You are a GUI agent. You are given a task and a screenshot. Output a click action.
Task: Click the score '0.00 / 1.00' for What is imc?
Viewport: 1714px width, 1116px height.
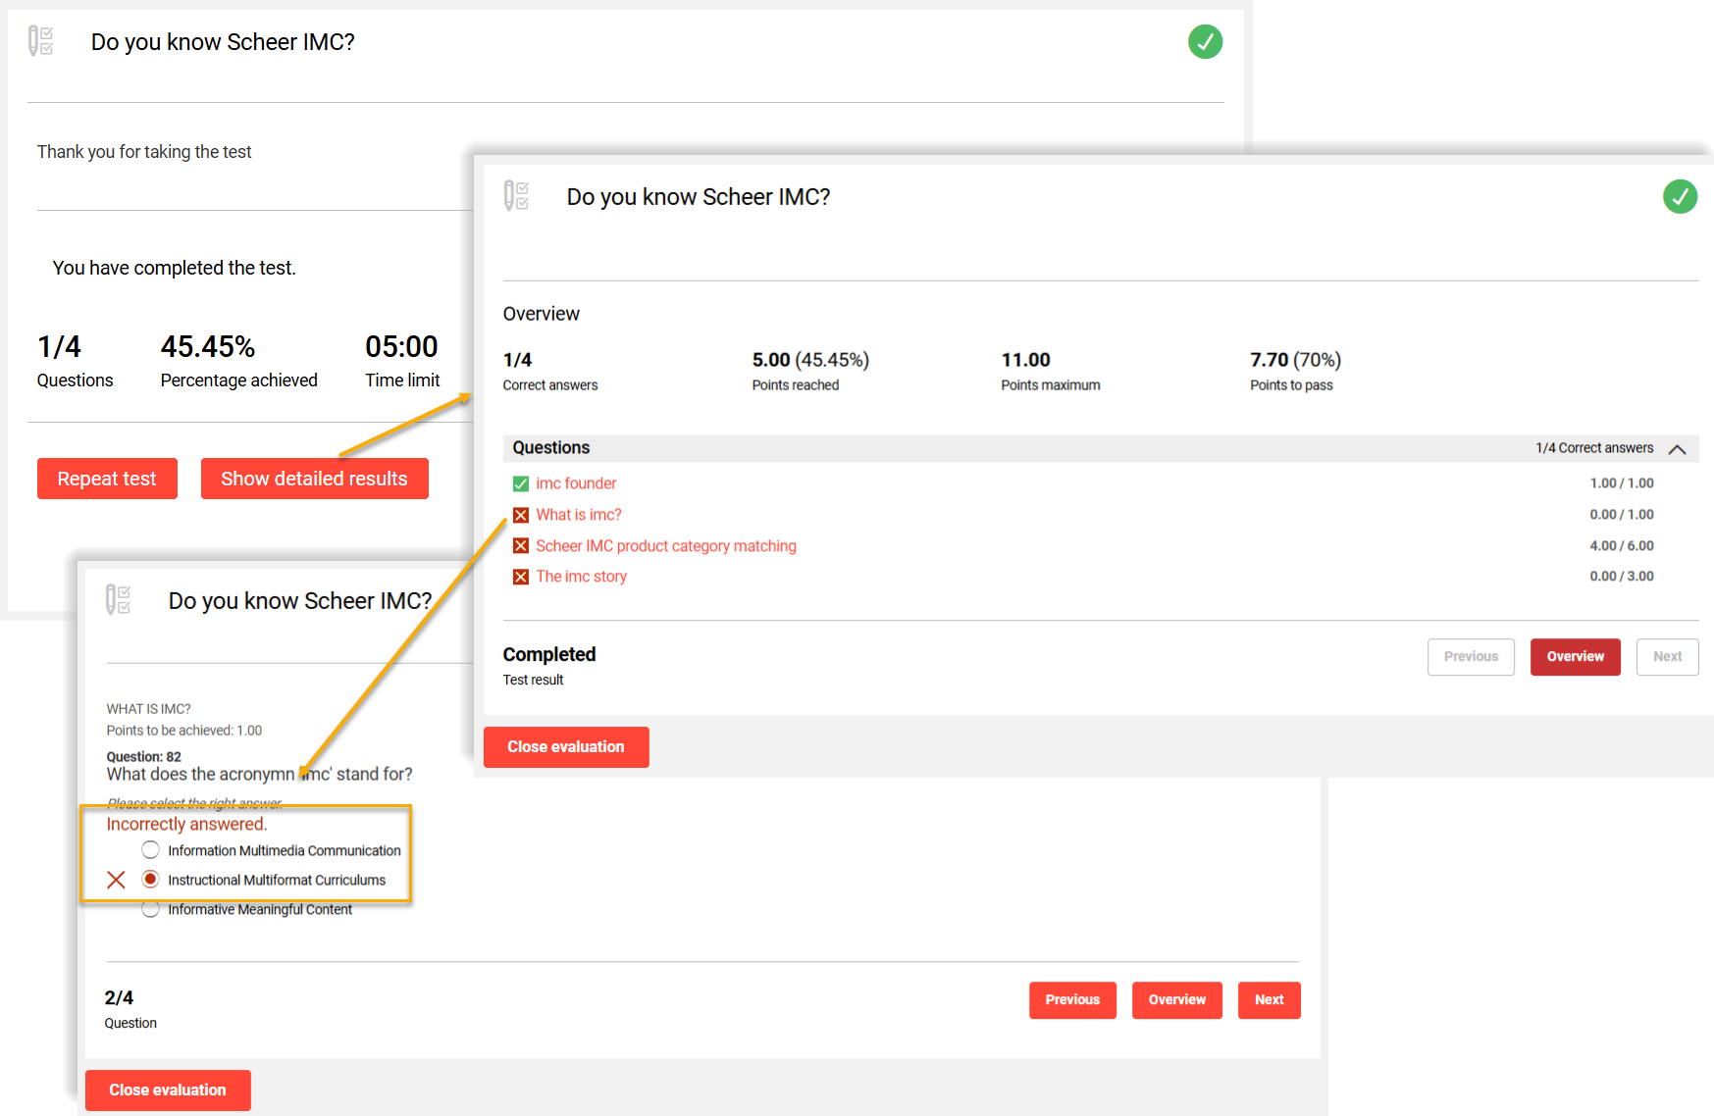1622,515
